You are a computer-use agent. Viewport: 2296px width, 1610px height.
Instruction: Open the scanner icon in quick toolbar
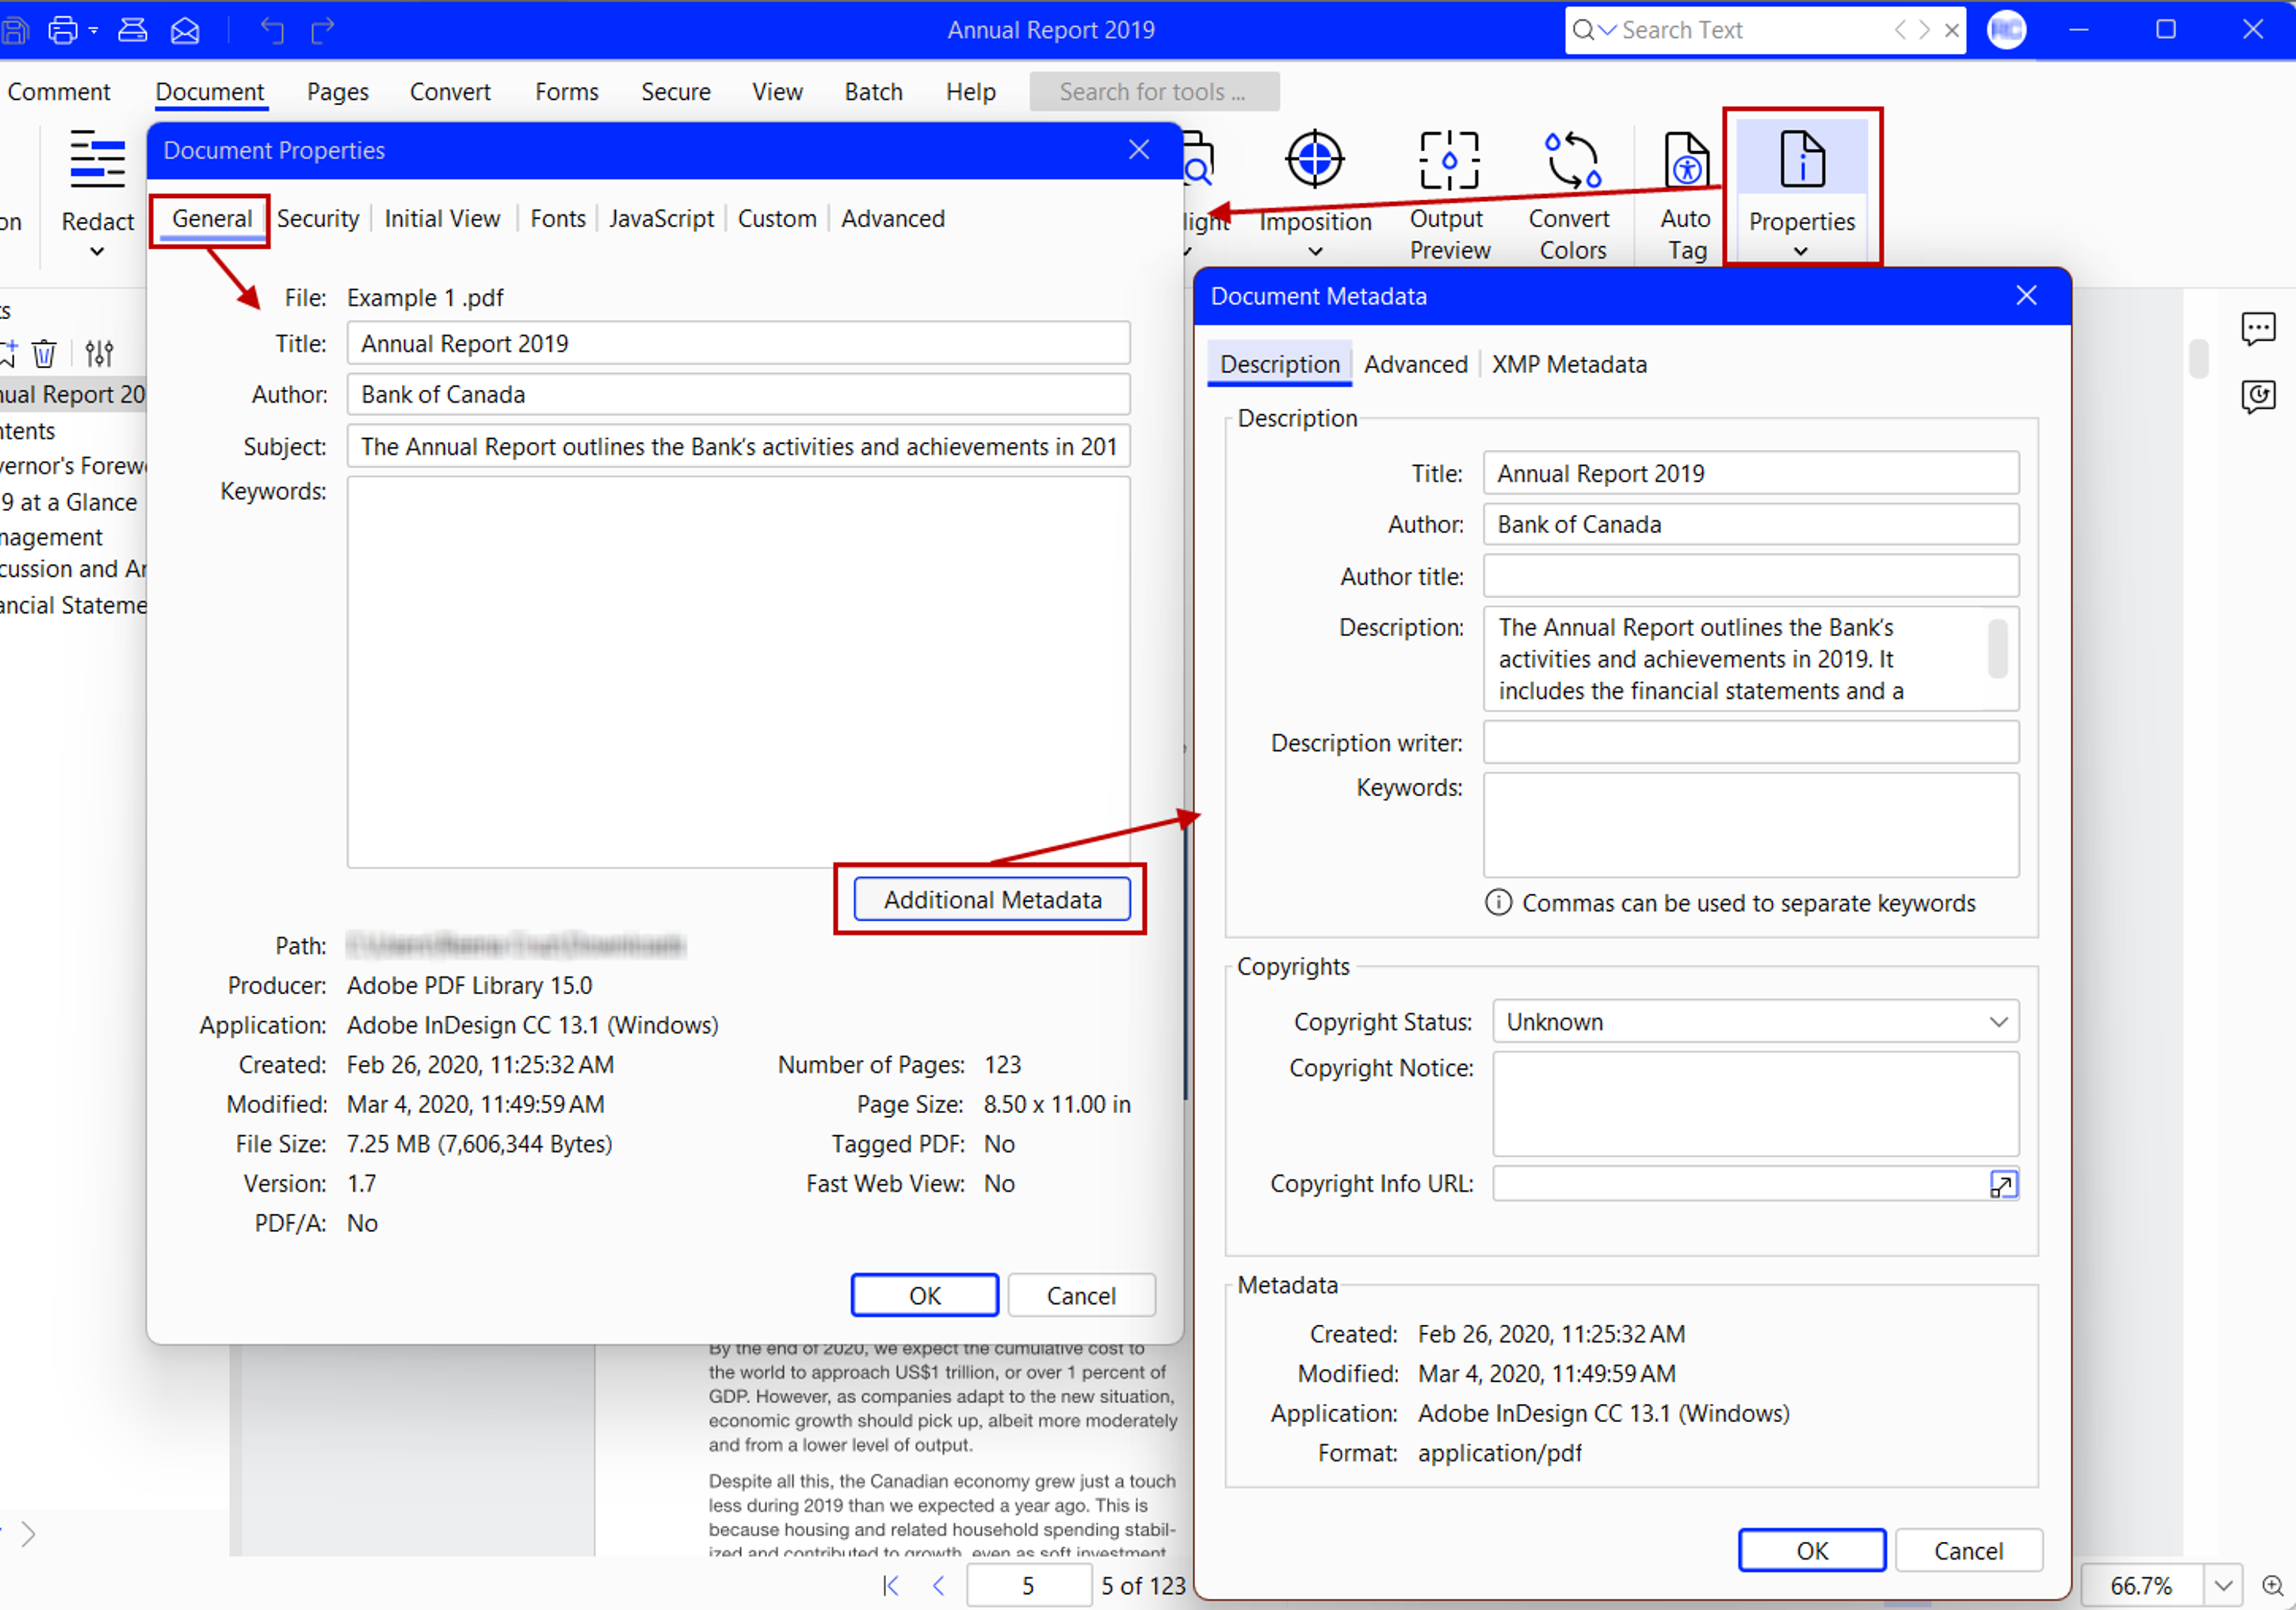point(132,30)
